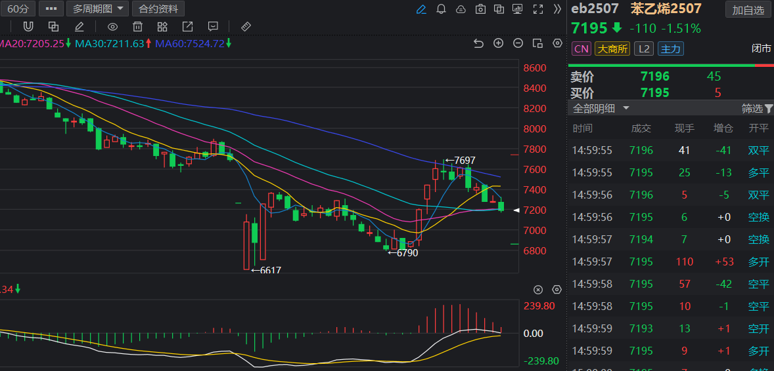The height and width of the screenshot is (371, 774).
Task: Click the 成交 column header
Action: [641, 128]
